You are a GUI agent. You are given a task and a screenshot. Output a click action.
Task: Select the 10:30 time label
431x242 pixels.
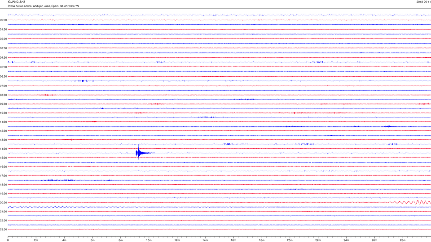[x=4, y=113]
